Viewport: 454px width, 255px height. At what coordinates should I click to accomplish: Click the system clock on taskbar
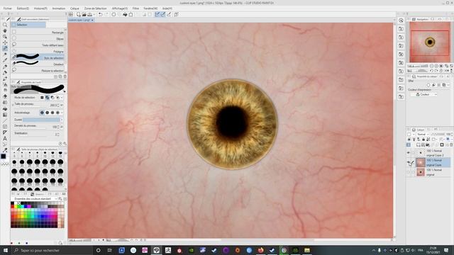433,250
